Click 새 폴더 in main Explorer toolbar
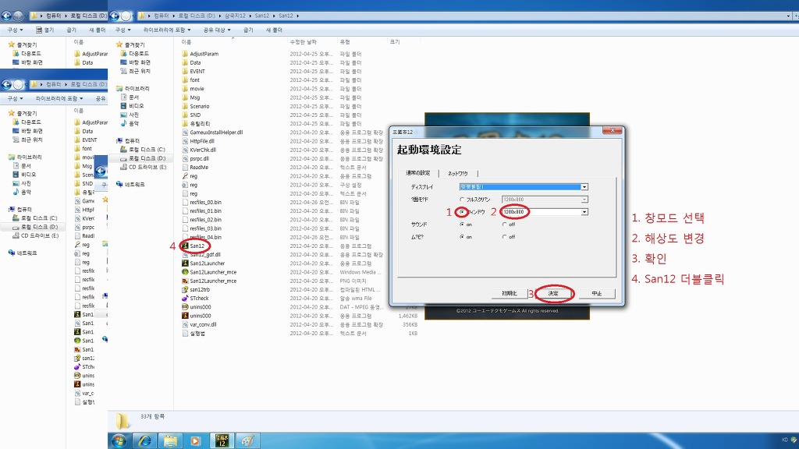Screen dimensions: 799x449 (x=274, y=30)
